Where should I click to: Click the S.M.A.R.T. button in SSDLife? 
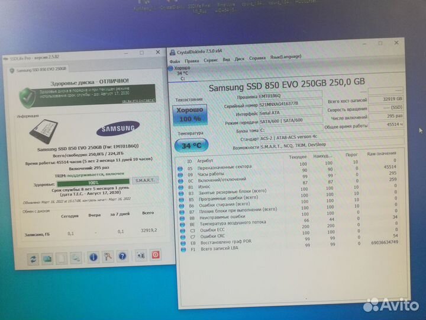145,180
